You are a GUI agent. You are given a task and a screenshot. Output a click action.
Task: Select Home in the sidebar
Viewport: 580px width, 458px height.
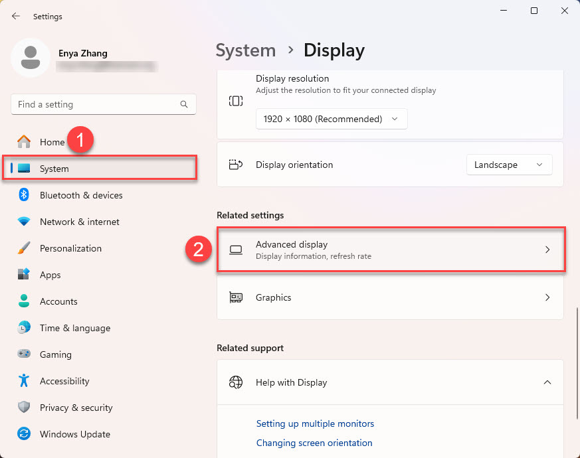(x=52, y=142)
